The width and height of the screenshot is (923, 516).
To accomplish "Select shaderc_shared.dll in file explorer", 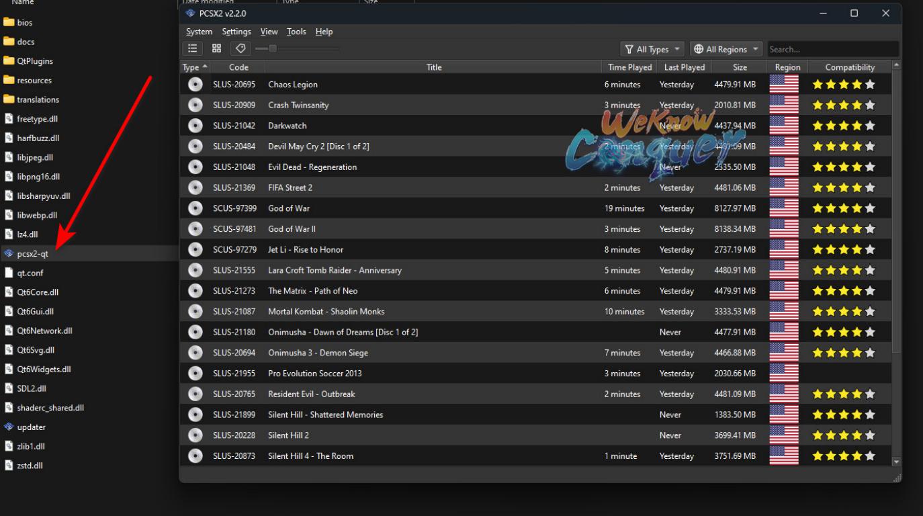I will click(x=44, y=408).
